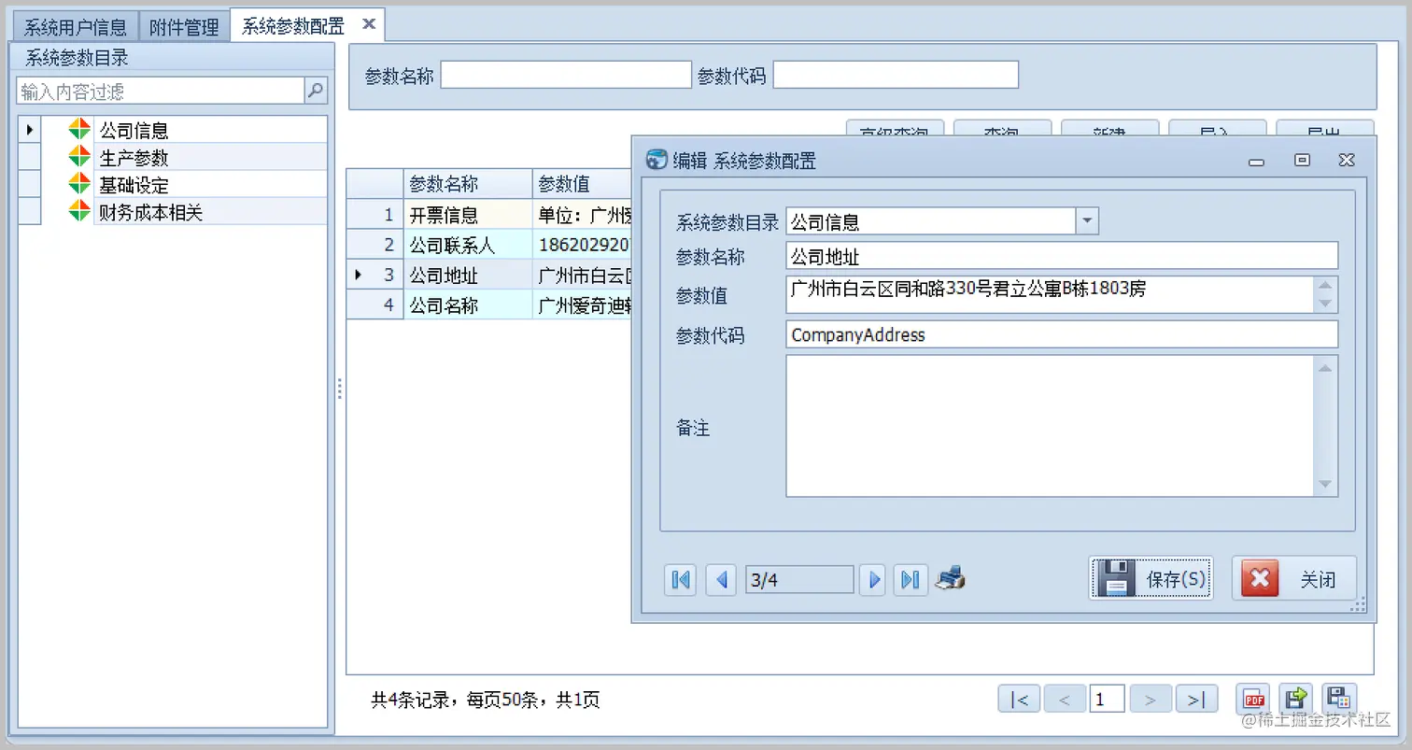The height and width of the screenshot is (750, 1412).
Task: Click the splitter handle beside tree panel
Action: (x=340, y=389)
